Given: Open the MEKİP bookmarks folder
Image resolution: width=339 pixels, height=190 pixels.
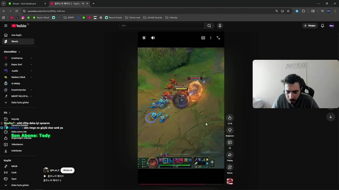Looking at the screenshot, I should [x=69, y=18].
